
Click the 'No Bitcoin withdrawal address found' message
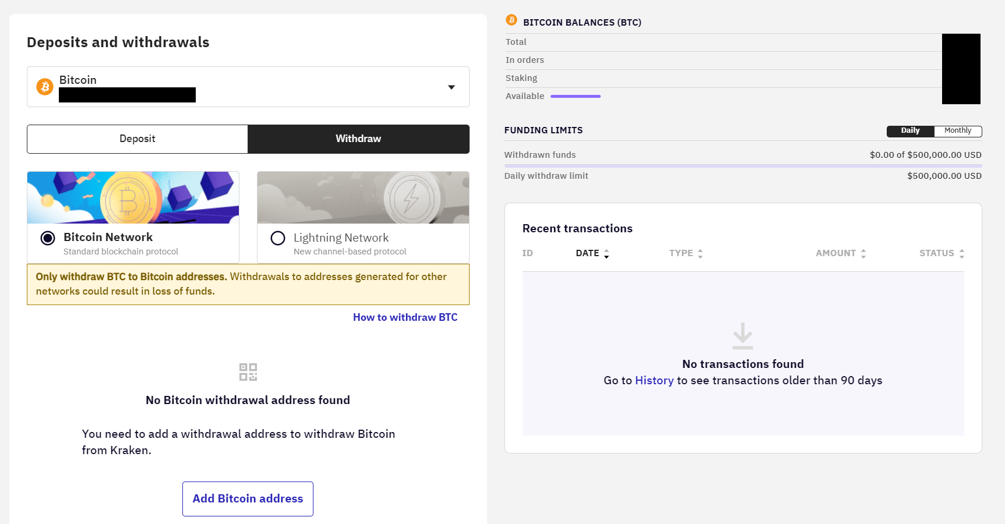pos(248,401)
